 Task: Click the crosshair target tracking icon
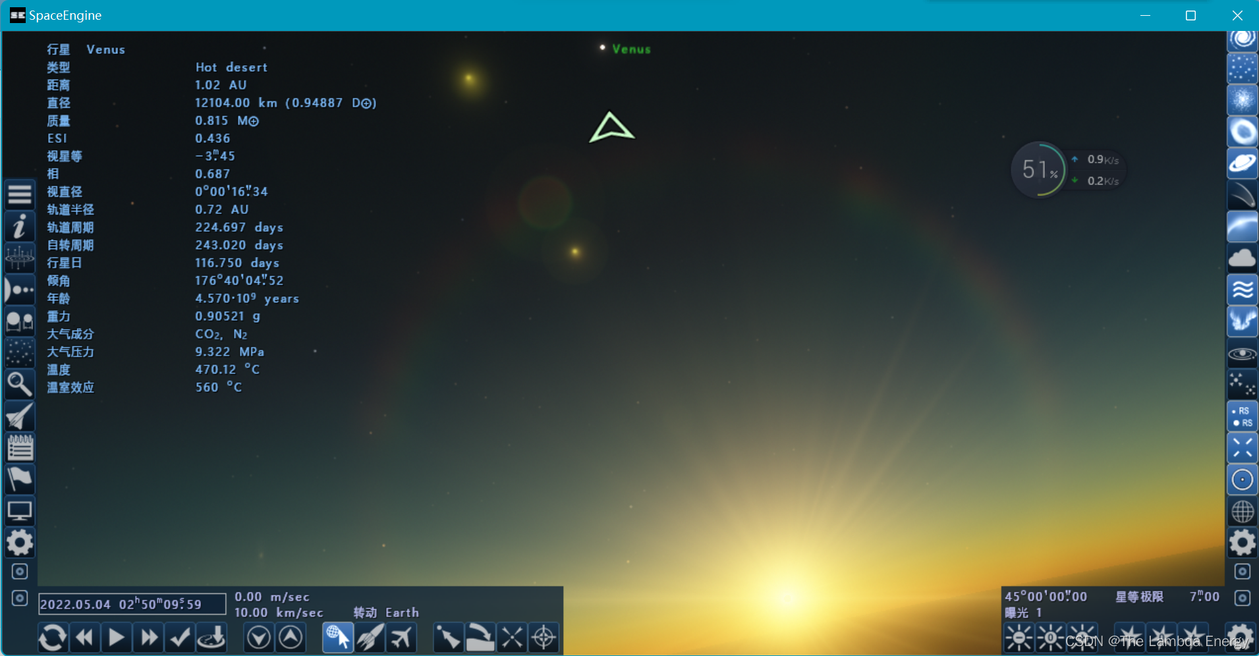click(x=544, y=638)
